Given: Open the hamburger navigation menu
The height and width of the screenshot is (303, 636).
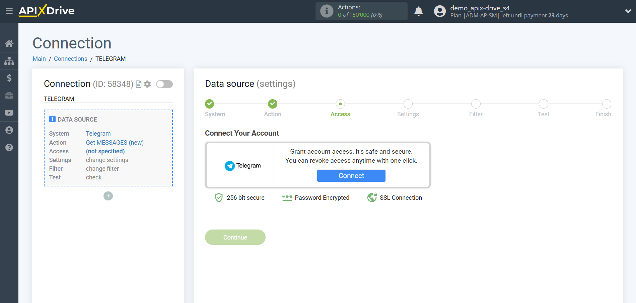Looking at the screenshot, I should tap(9, 11).
